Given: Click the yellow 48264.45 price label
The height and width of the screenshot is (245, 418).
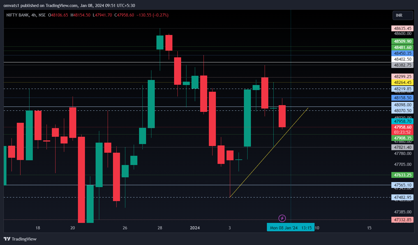Looking at the screenshot, I should coord(402,83).
